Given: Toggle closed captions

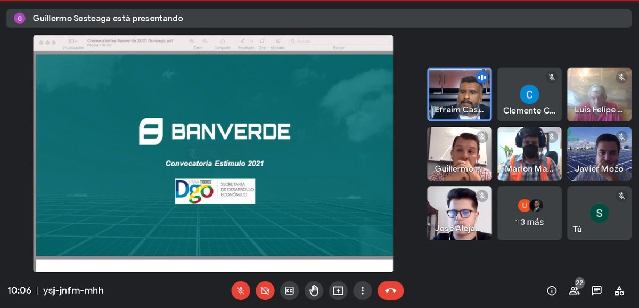Looking at the screenshot, I should click(x=289, y=290).
